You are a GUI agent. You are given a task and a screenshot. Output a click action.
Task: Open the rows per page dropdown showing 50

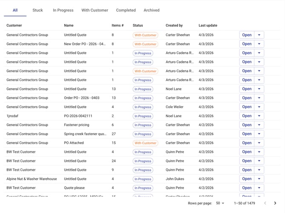pos(220,203)
